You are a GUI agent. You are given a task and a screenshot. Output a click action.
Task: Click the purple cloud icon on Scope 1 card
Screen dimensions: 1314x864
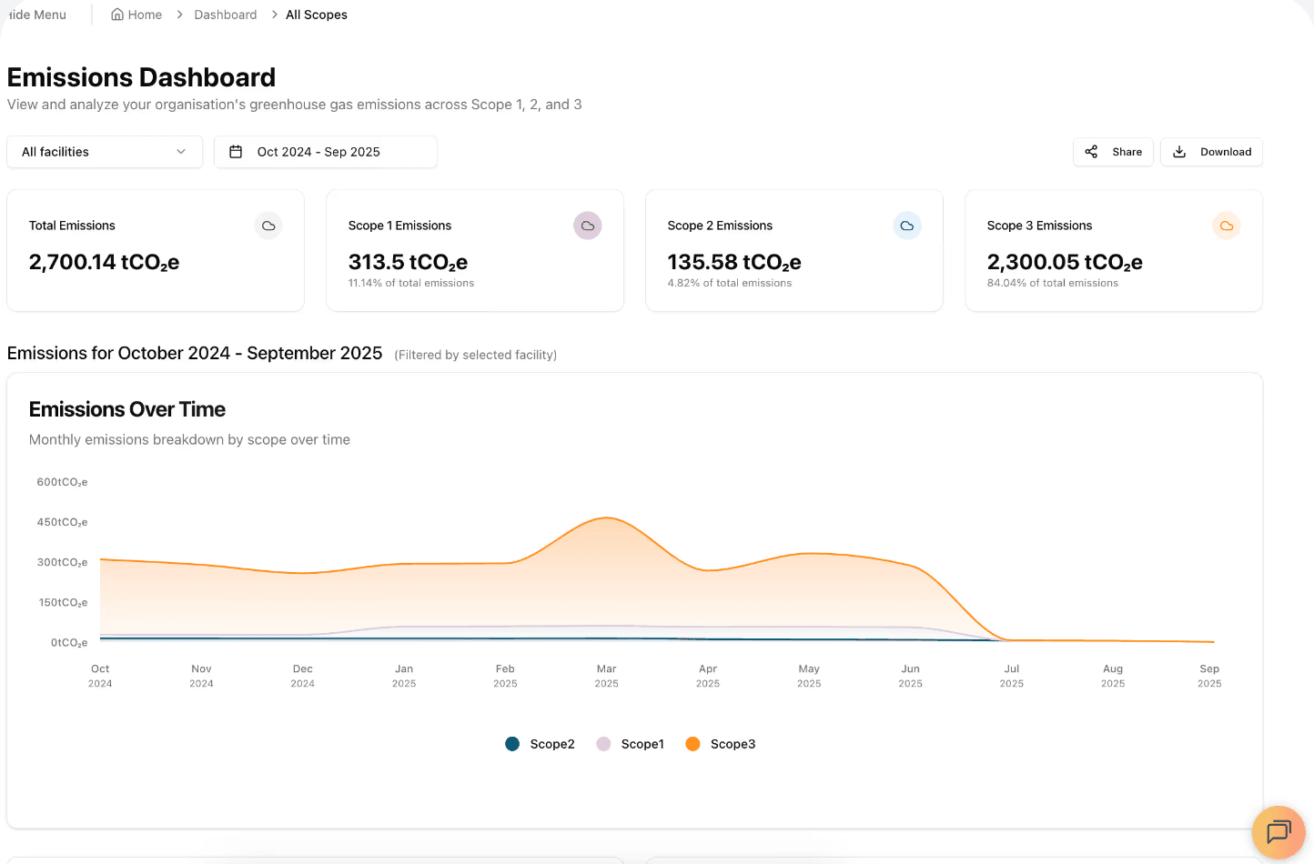(588, 226)
